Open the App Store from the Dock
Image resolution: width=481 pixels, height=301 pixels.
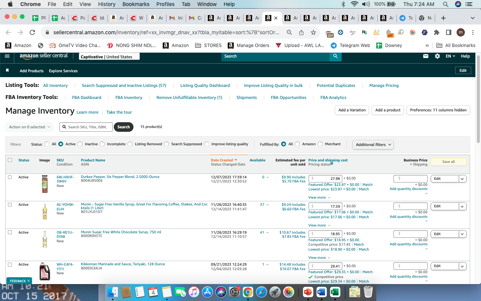207,292
